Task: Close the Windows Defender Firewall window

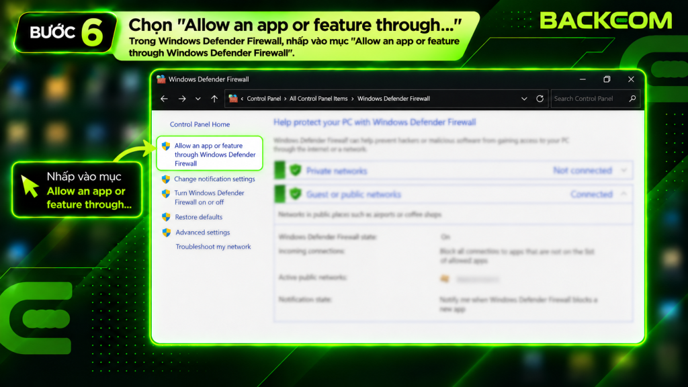Action: [x=631, y=79]
